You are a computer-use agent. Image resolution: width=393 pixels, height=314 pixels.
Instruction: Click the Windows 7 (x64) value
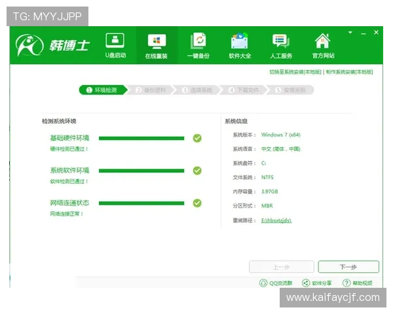point(281,135)
